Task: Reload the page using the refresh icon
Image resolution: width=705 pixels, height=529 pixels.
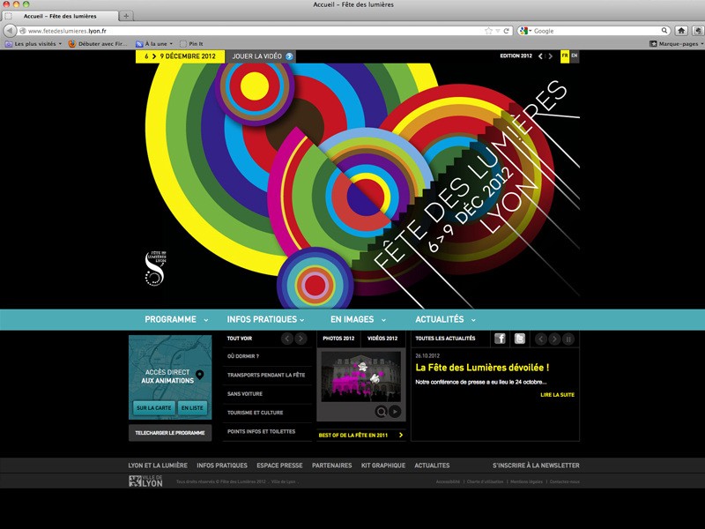Action: [506, 31]
